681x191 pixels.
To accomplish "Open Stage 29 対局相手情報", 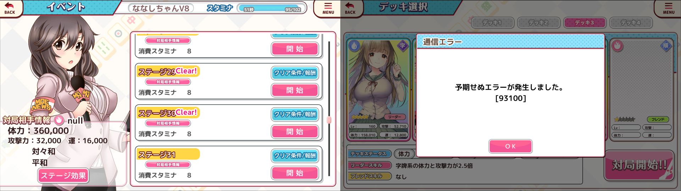I will (x=168, y=82).
